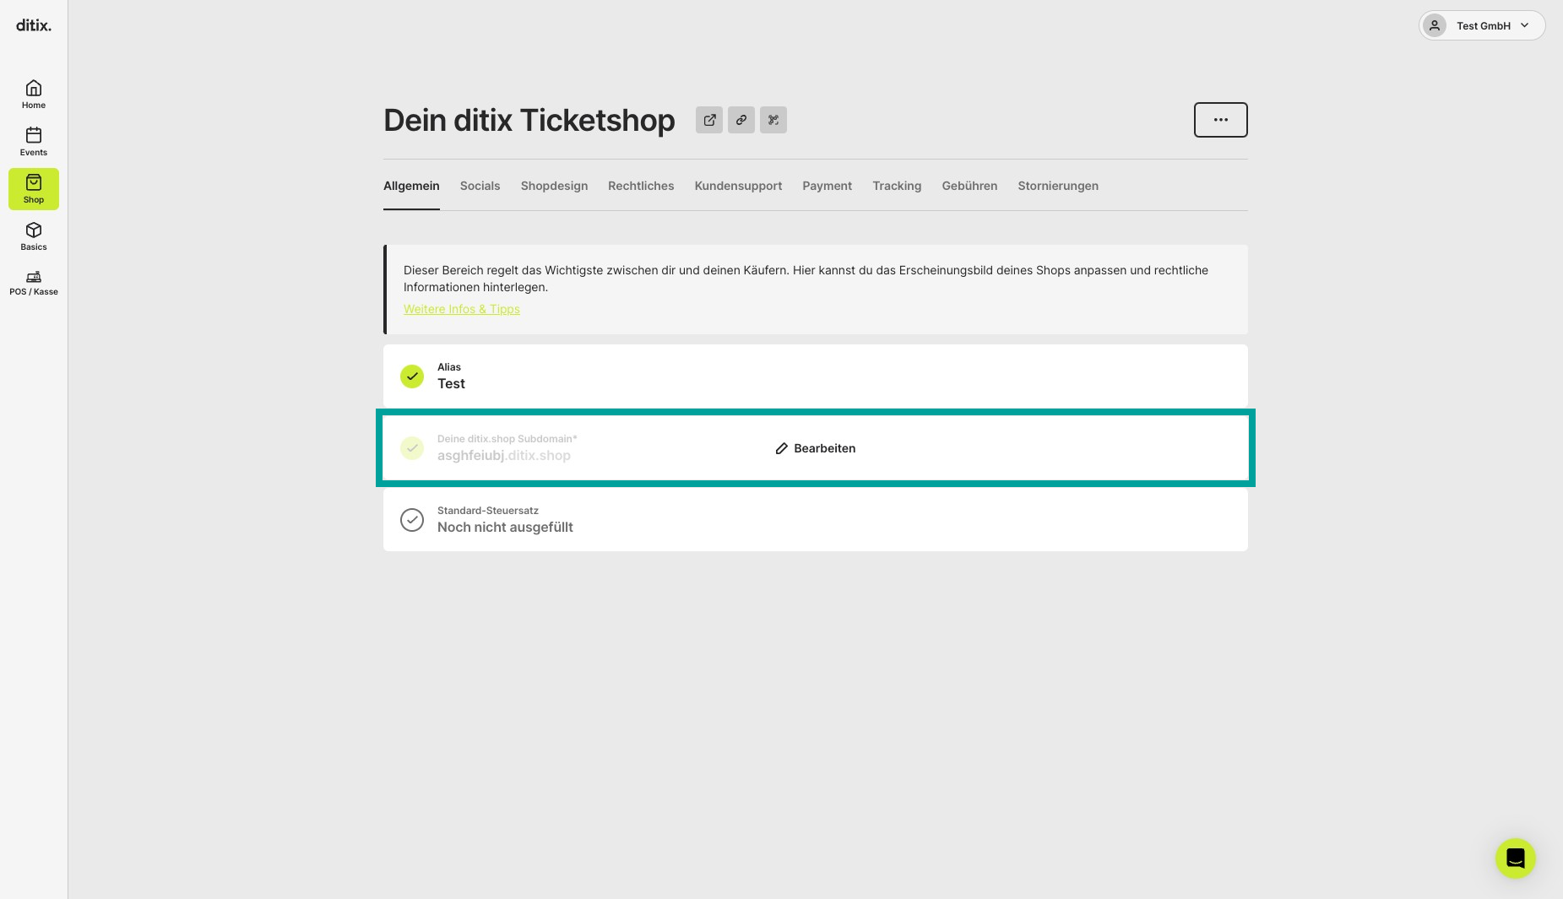1563x899 pixels.
Task: Open POS / Kasse in the sidebar
Action: pyautogui.click(x=34, y=283)
